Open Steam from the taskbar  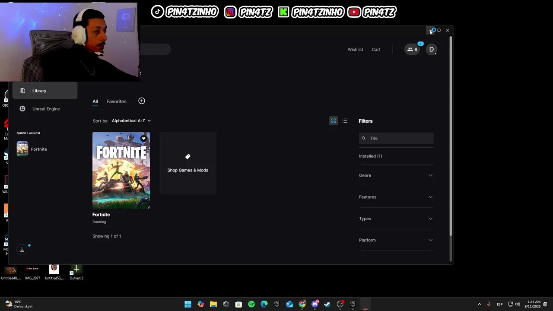click(327, 304)
